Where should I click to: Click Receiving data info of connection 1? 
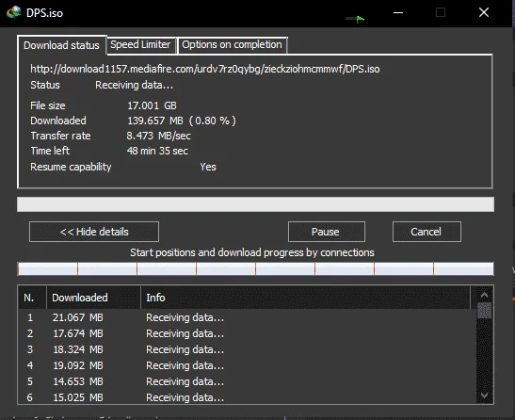185,317
